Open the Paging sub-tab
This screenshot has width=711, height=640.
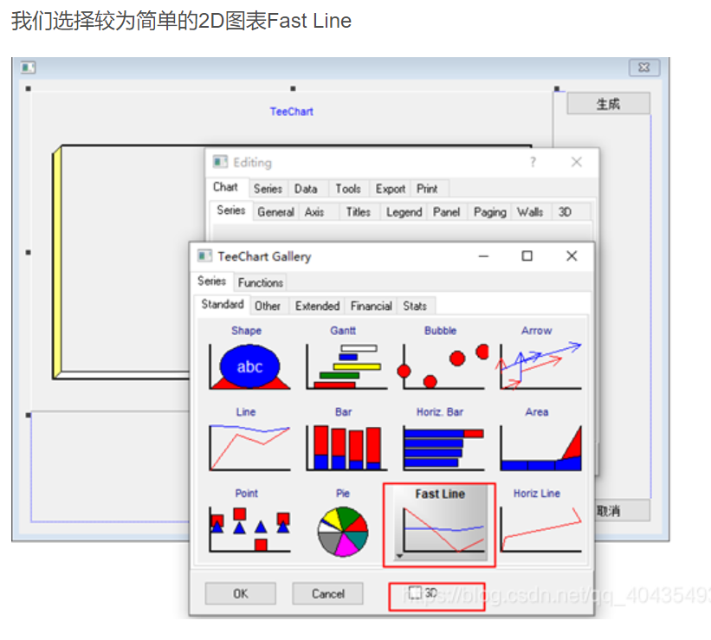tap(489, 212)
